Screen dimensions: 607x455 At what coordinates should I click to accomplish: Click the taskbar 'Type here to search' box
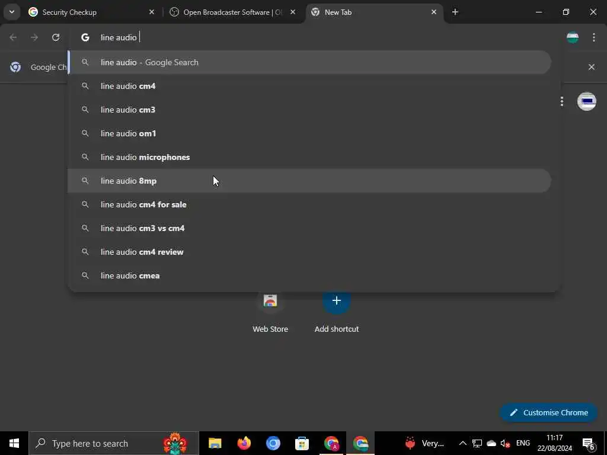pos(114,443)
